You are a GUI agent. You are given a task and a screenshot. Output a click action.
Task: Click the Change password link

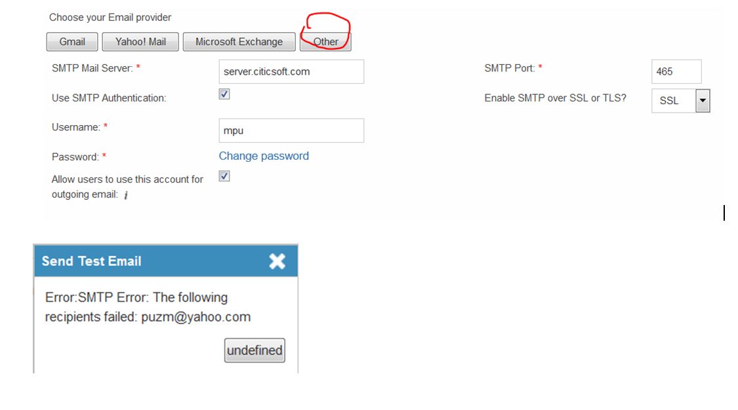[x=264, y=156]
